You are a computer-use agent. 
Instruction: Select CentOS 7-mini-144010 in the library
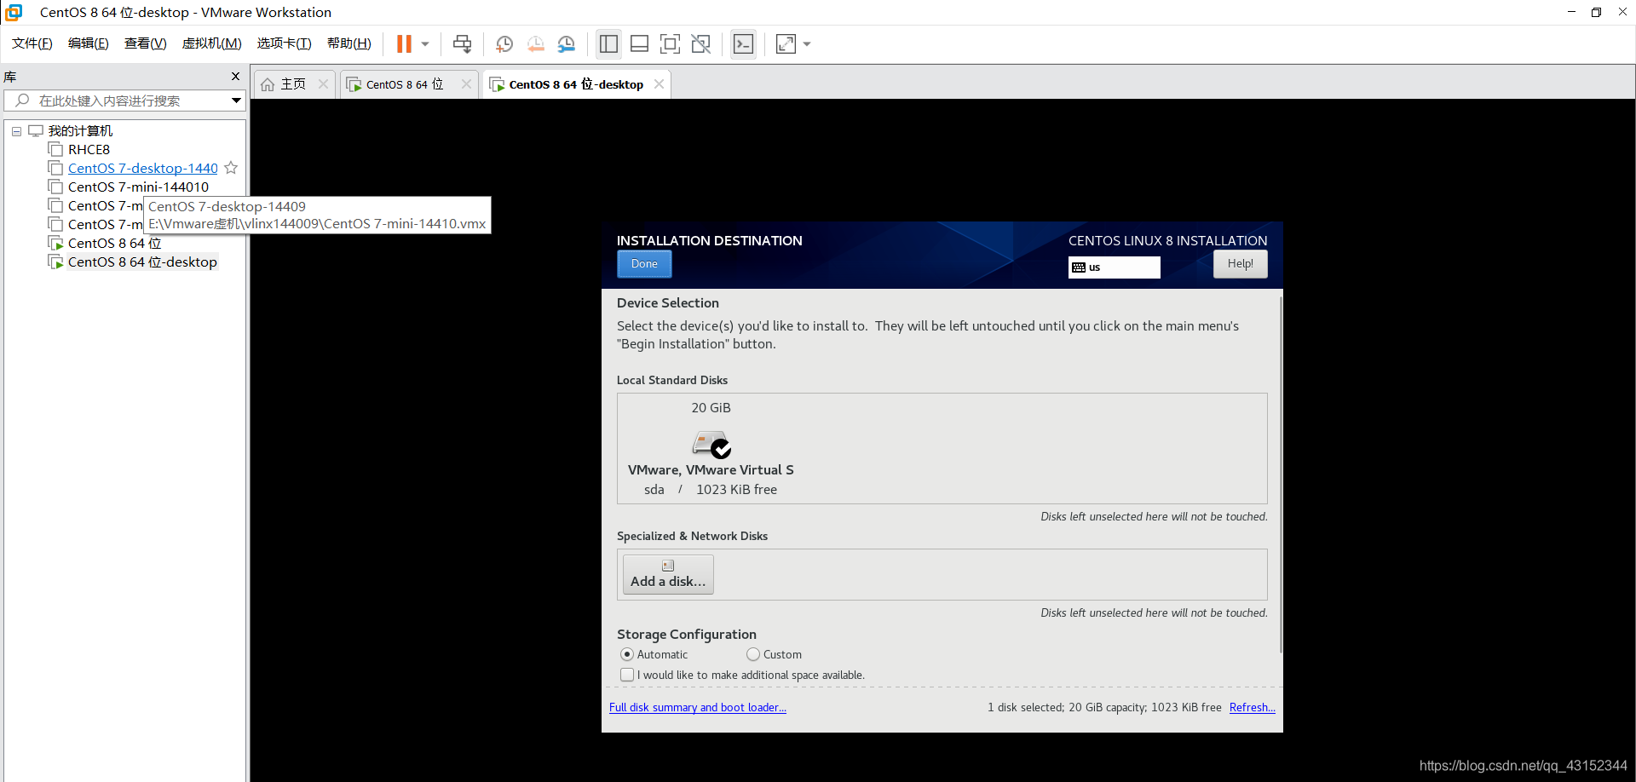138,187
